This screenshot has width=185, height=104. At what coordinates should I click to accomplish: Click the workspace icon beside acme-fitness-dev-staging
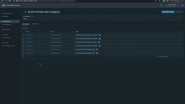[26, 12]
